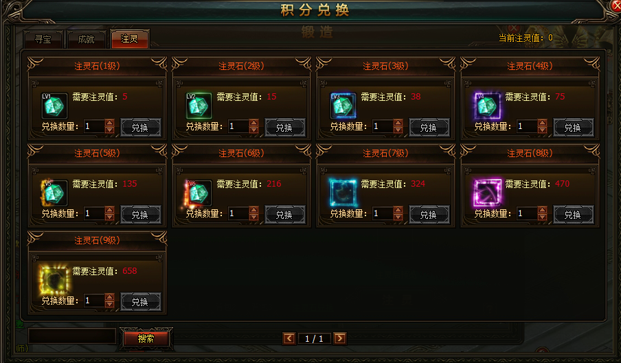Click the 搜索 button
This screenshot has height=363, width=621.
point(146,338)
